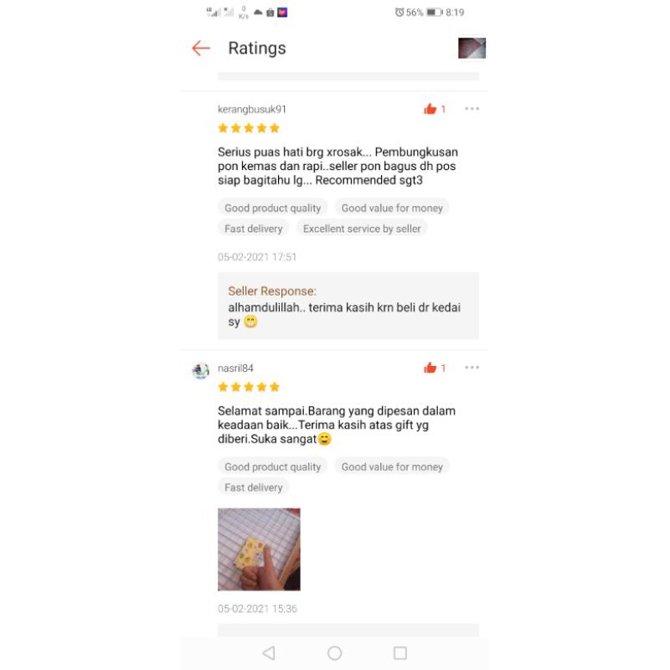The image size is (670, 670).
Task: Tap kerangbusuk91's Fast delivery tag
Action: (x=254, y=229)
